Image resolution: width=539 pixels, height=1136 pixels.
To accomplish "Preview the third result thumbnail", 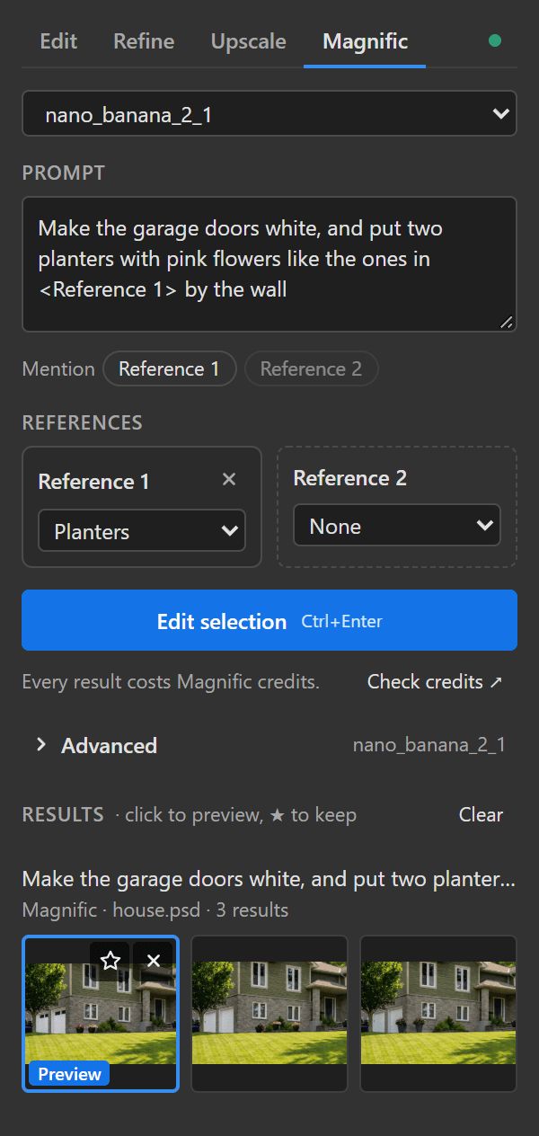I will coord(438,1014).
